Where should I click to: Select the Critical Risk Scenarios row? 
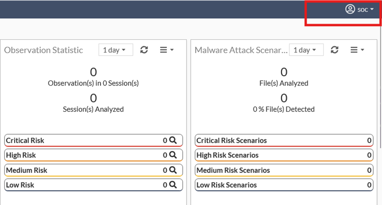(x=284, y=140)
